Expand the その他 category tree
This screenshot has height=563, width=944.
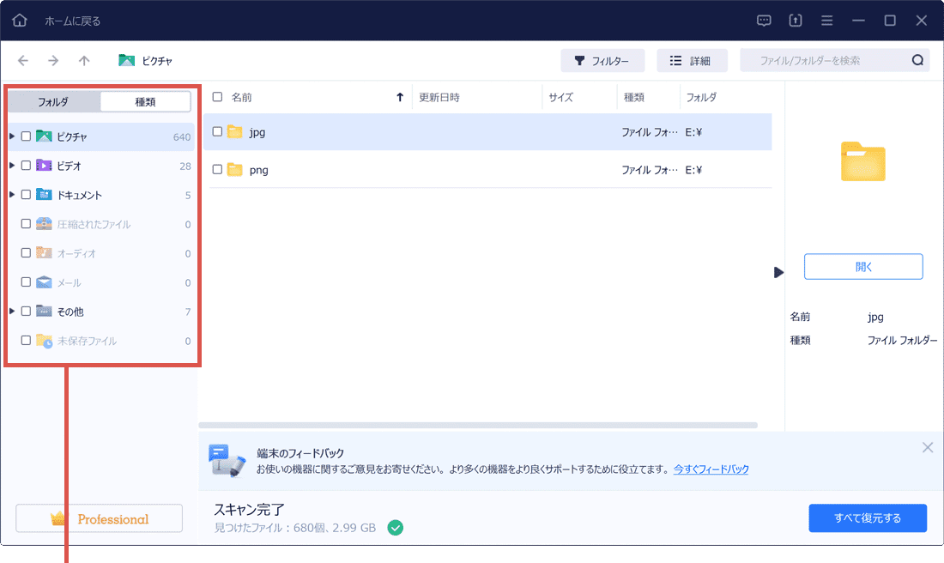11,311
